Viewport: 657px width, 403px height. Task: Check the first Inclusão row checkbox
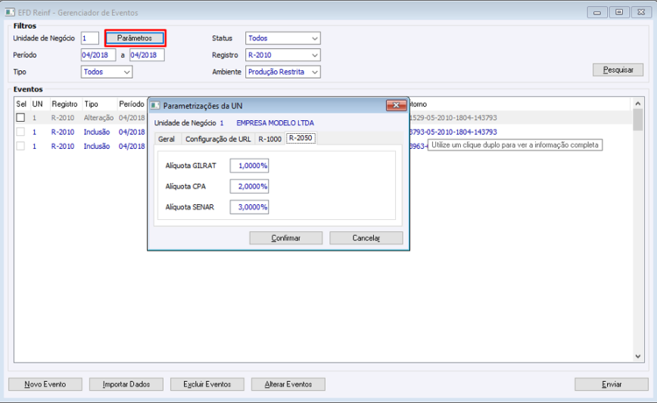20,132
